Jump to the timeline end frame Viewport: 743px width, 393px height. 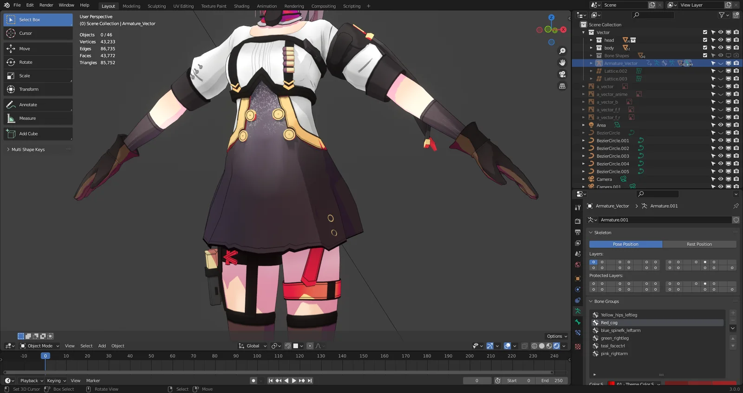click(x=310, y=380)
